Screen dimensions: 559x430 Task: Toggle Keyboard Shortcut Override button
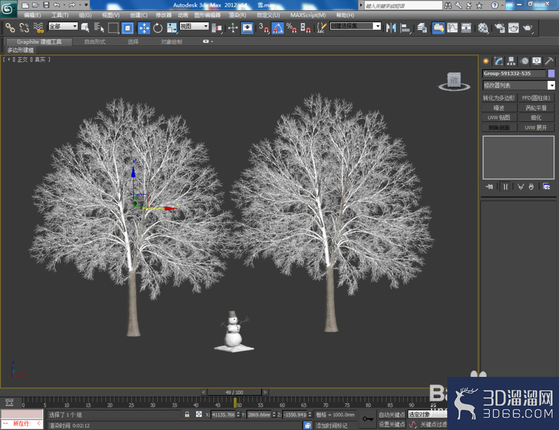point(247,28)
